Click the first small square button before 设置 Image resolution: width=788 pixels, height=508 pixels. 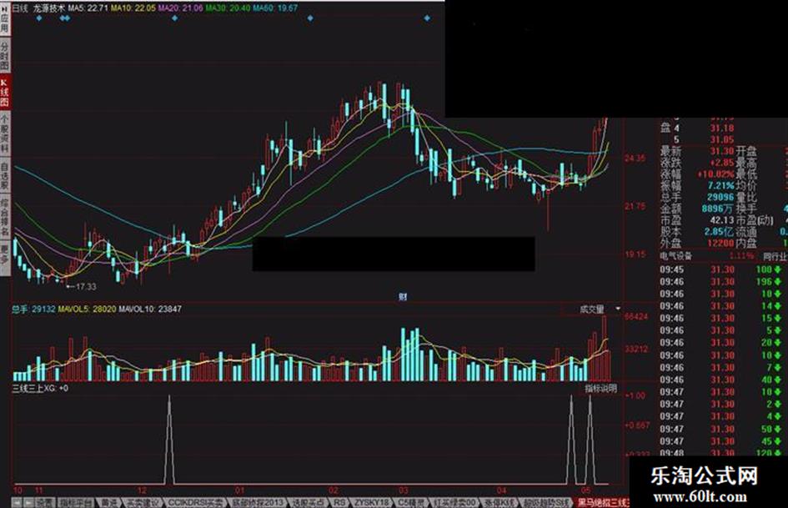tap(17, 502)
